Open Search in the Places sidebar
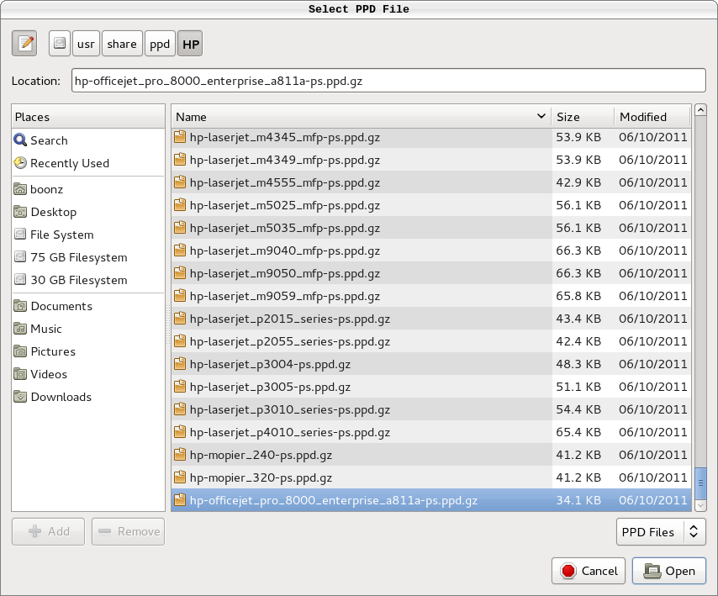 49,140
